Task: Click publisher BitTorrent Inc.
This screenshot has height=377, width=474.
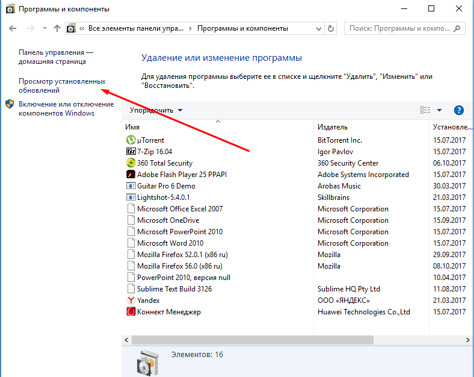Action: 339,140
